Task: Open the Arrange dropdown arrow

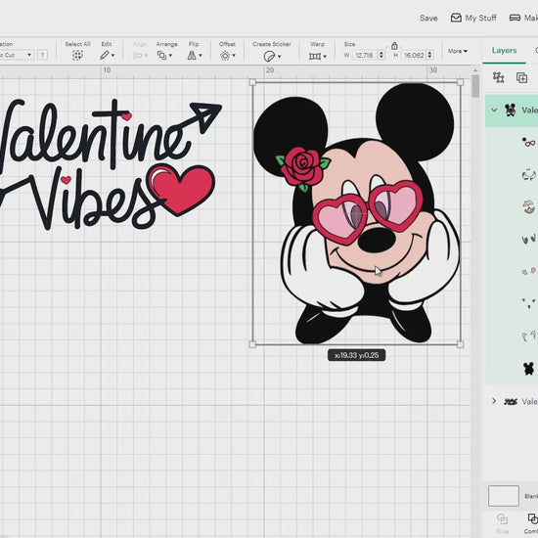Action: (x=170, y=56)
